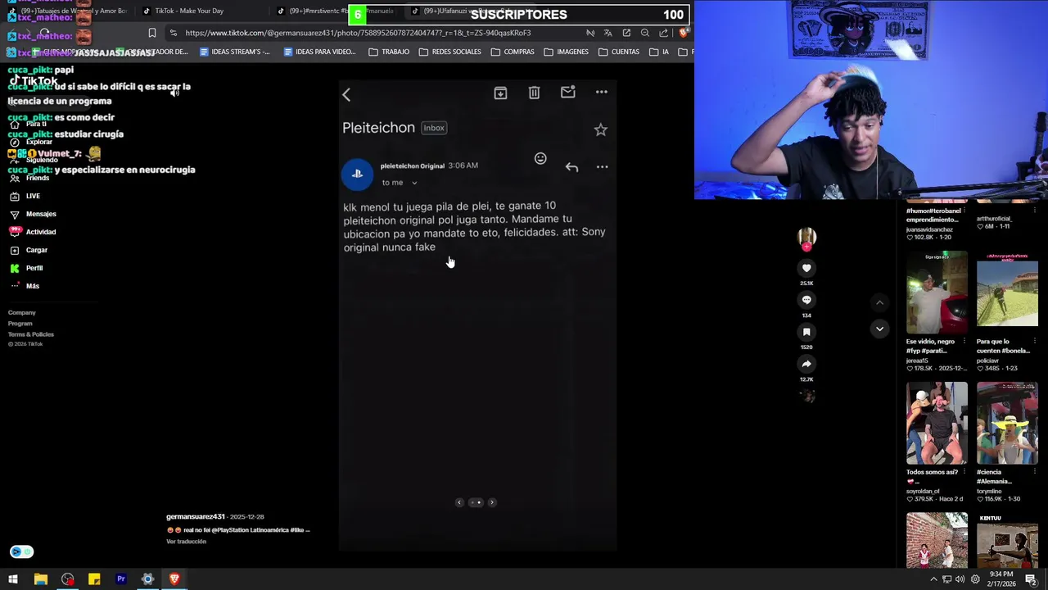This screenshot has height=590, width=1048.
Task: Go to the previous video with the up chevron
Action: [879, 302]
